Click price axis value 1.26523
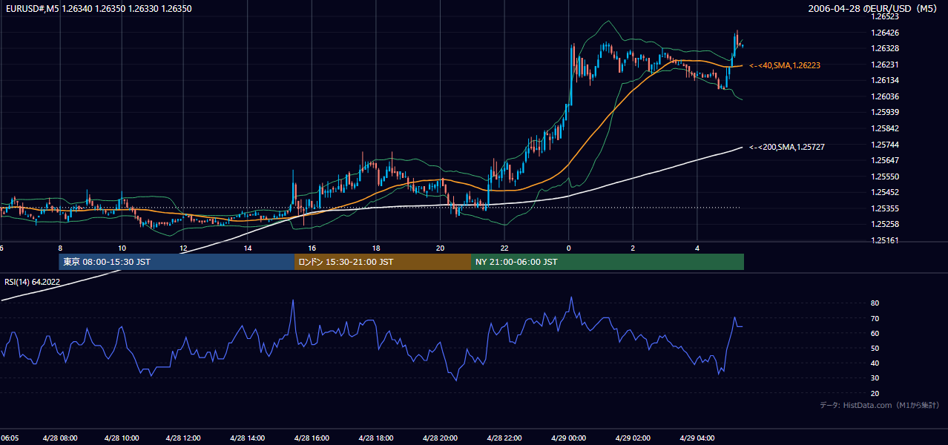 [x=884, y=16]
